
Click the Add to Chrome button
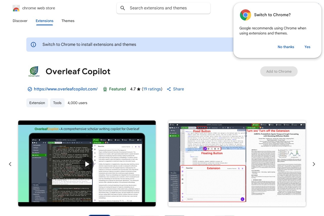coord(279,71)
